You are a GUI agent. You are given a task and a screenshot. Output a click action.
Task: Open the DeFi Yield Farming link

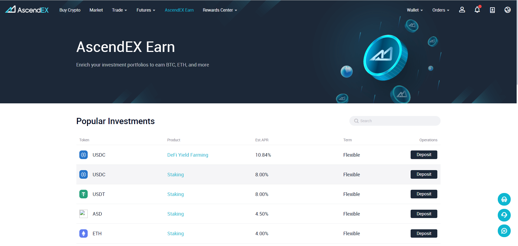click(x=188, y=155)
